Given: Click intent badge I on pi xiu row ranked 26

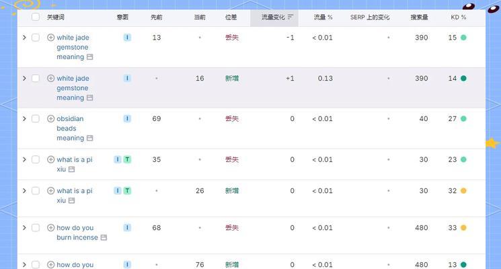Looking at the screenshot, I should click(x=118, y=191).
